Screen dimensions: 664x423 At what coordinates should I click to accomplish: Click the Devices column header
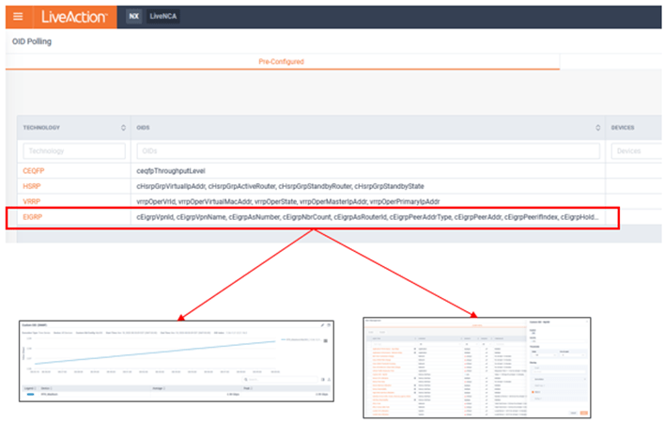point(623,128)
